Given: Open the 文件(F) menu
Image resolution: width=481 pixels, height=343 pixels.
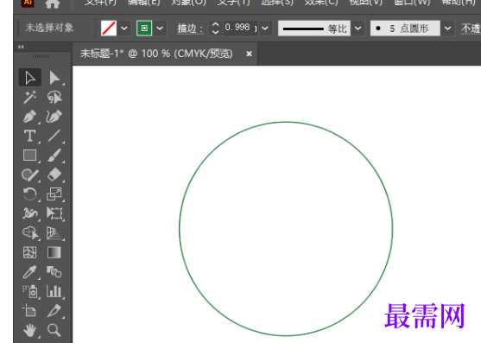Looking at the screenshot, I should click(x=101, y=3).
